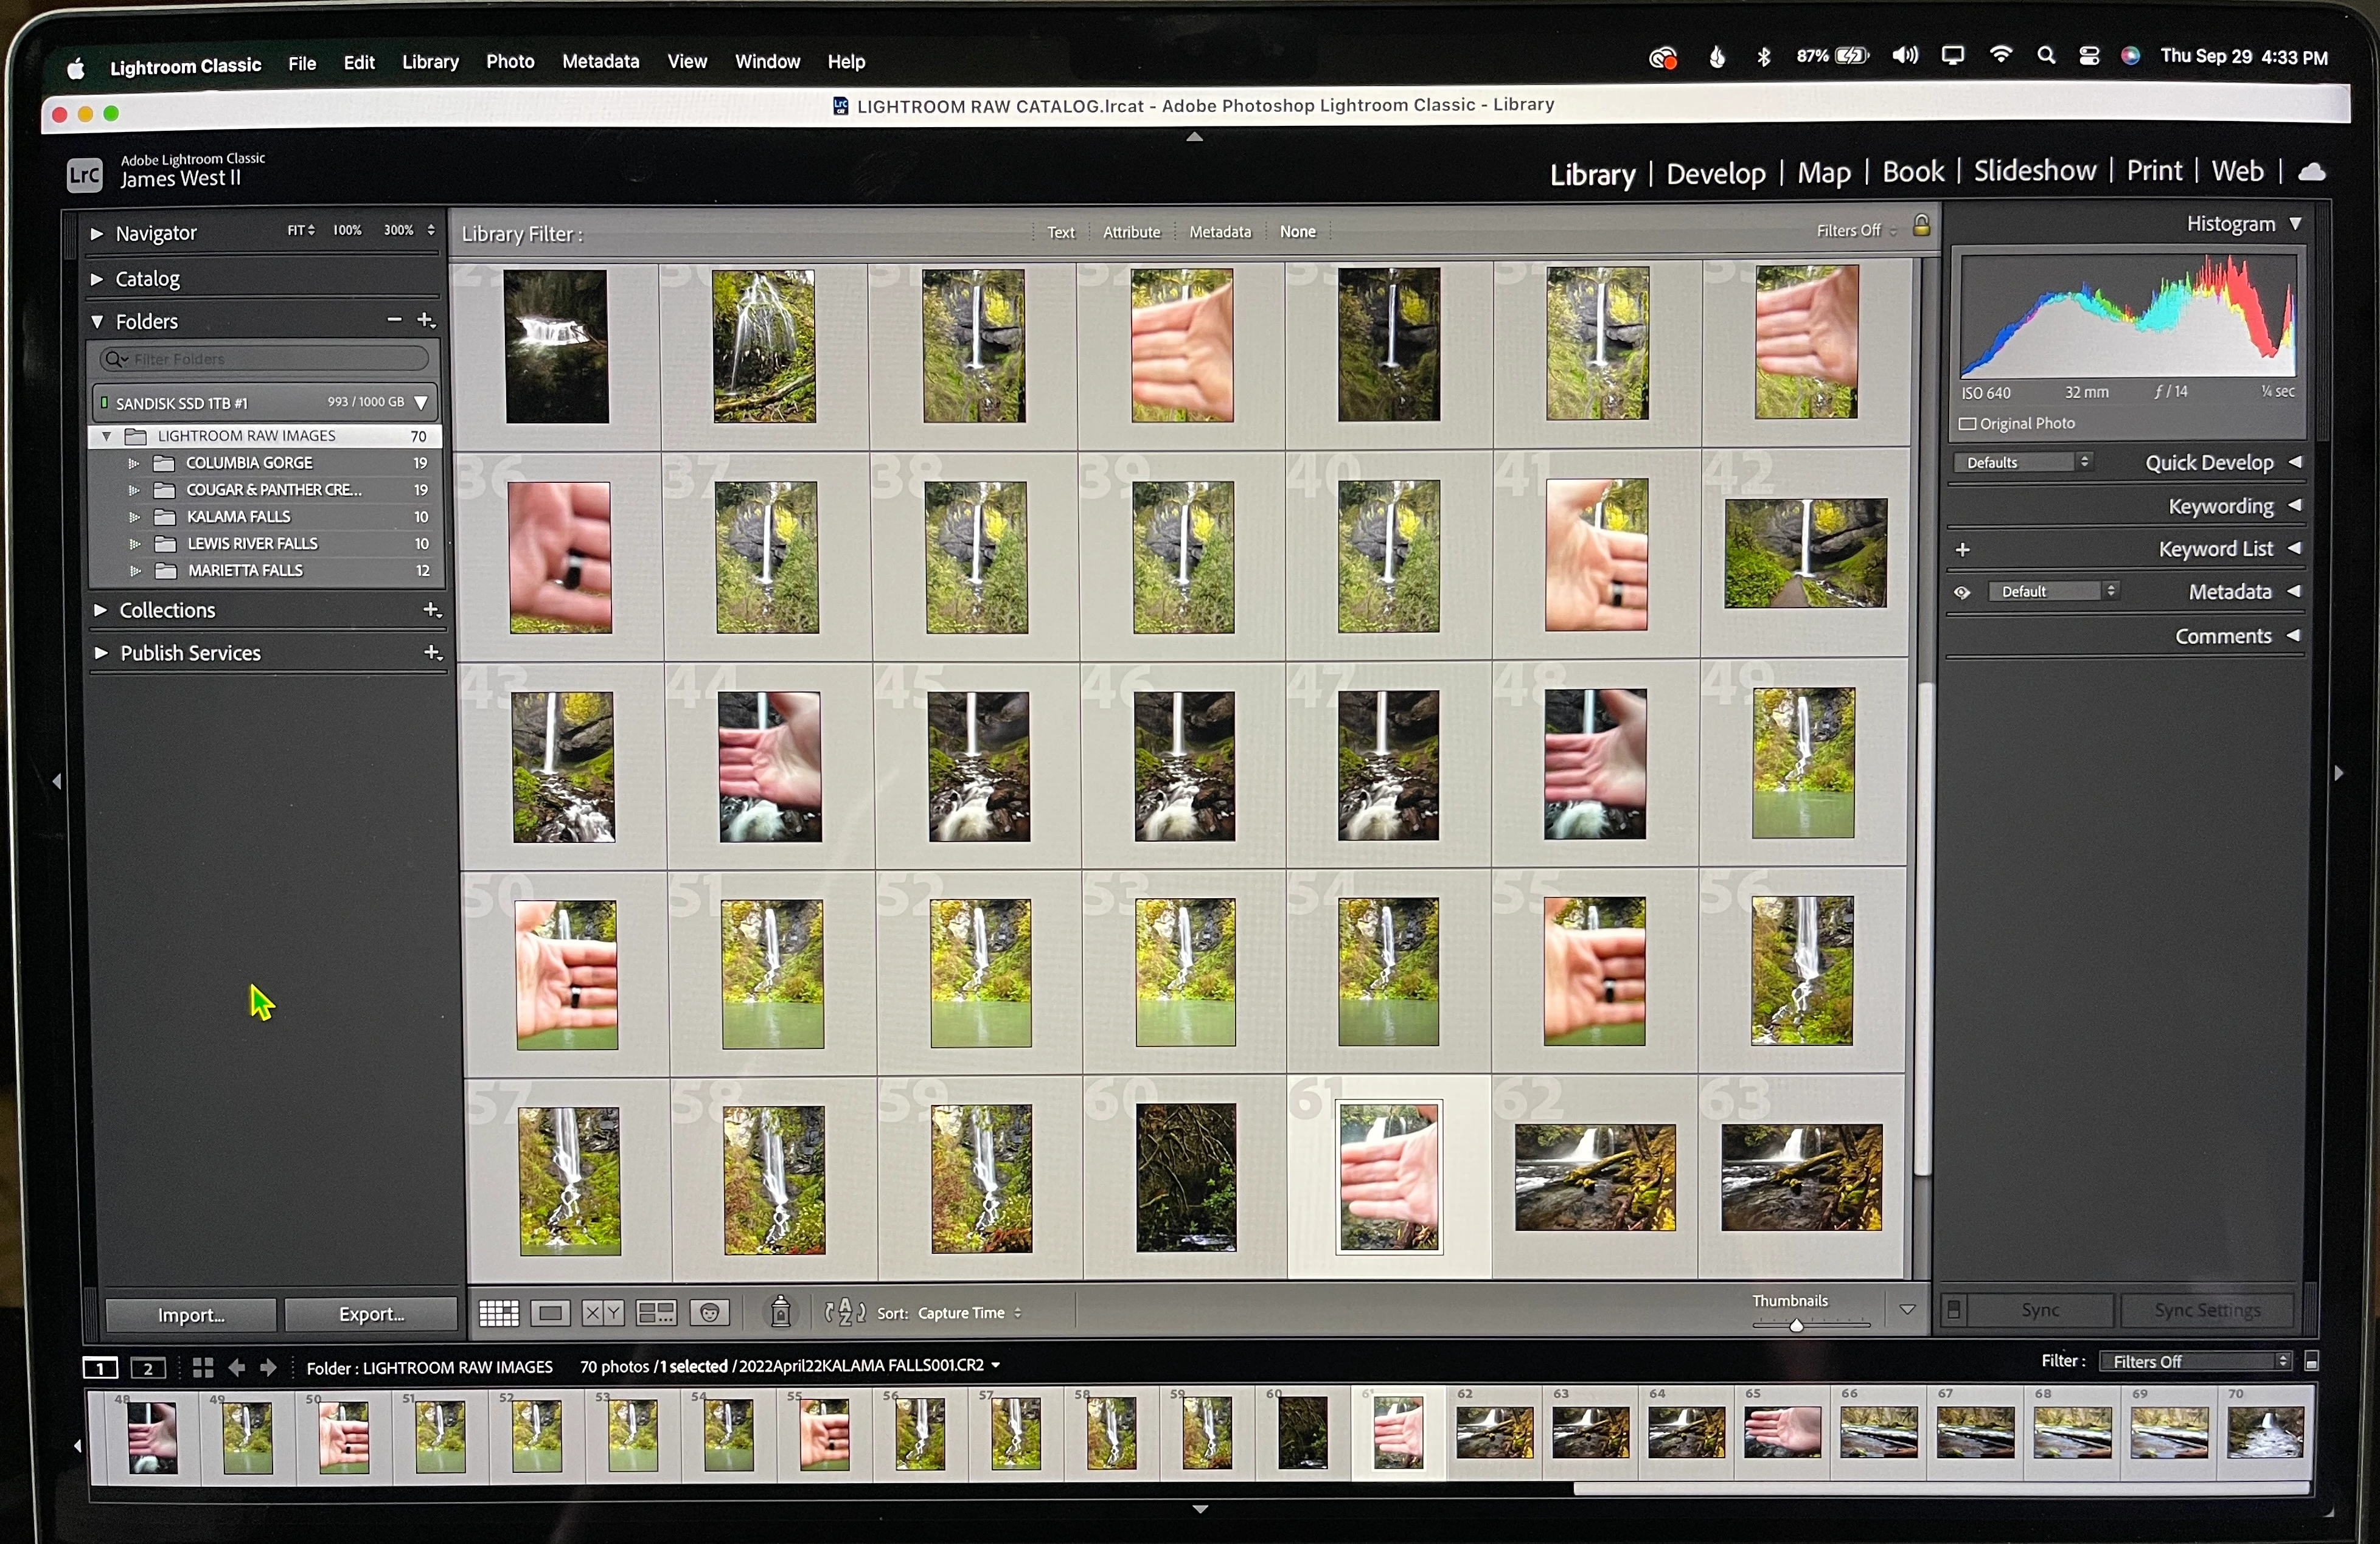Switch to Grid view icon in toolbar

click(x=498, y=1313)
